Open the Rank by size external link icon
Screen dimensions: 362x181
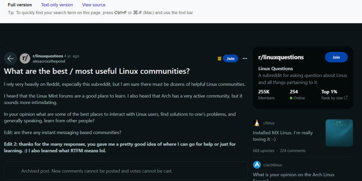coord(346,98)
